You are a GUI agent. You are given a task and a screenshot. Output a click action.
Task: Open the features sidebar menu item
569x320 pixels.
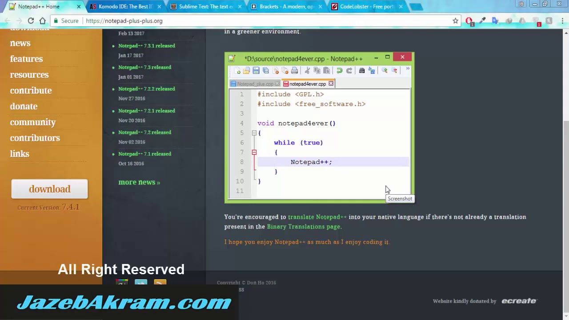(27, 59)
